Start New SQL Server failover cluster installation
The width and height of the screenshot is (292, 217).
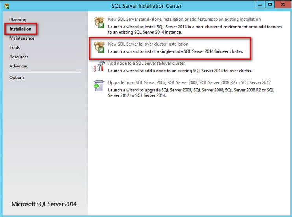click(x=148, y=44)
